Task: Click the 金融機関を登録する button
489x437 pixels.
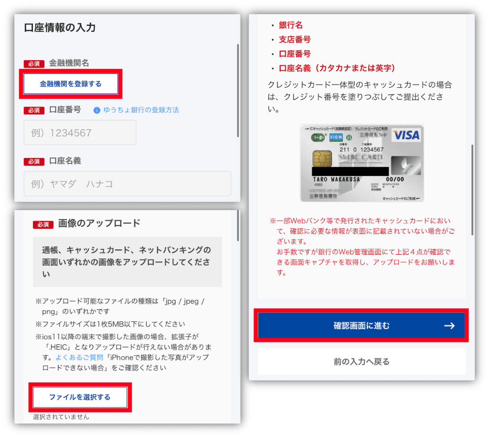Action: pyautogui.click(x=71, y=84)
